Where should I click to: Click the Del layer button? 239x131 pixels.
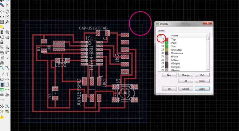coord(202,75)
